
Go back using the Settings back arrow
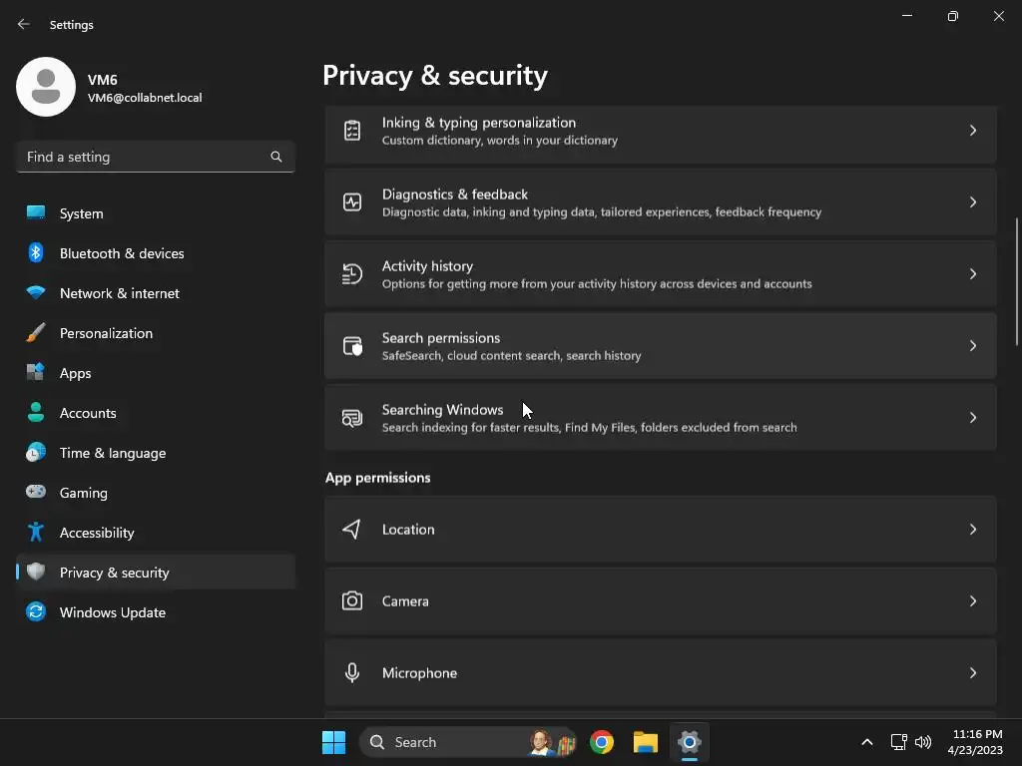[24, 25]
